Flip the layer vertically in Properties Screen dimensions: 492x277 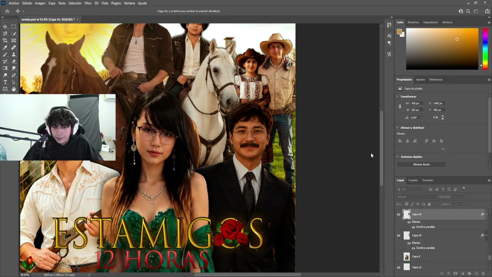(x=442, y=117)
